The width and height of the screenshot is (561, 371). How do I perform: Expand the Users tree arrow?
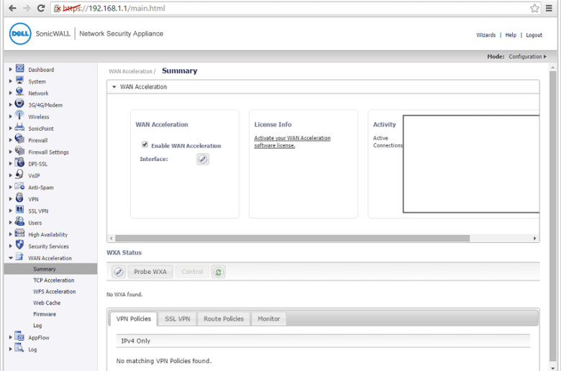(x=10, y=223)
